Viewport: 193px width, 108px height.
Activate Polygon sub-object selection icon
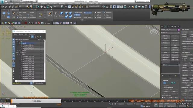tap(172, 83)
